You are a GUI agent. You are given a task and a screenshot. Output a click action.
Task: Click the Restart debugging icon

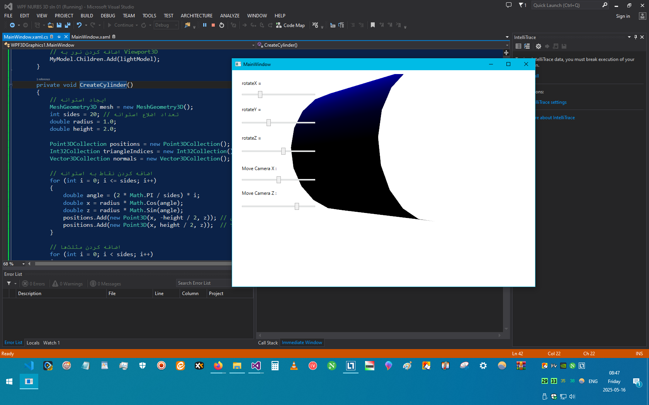point(222,25)
